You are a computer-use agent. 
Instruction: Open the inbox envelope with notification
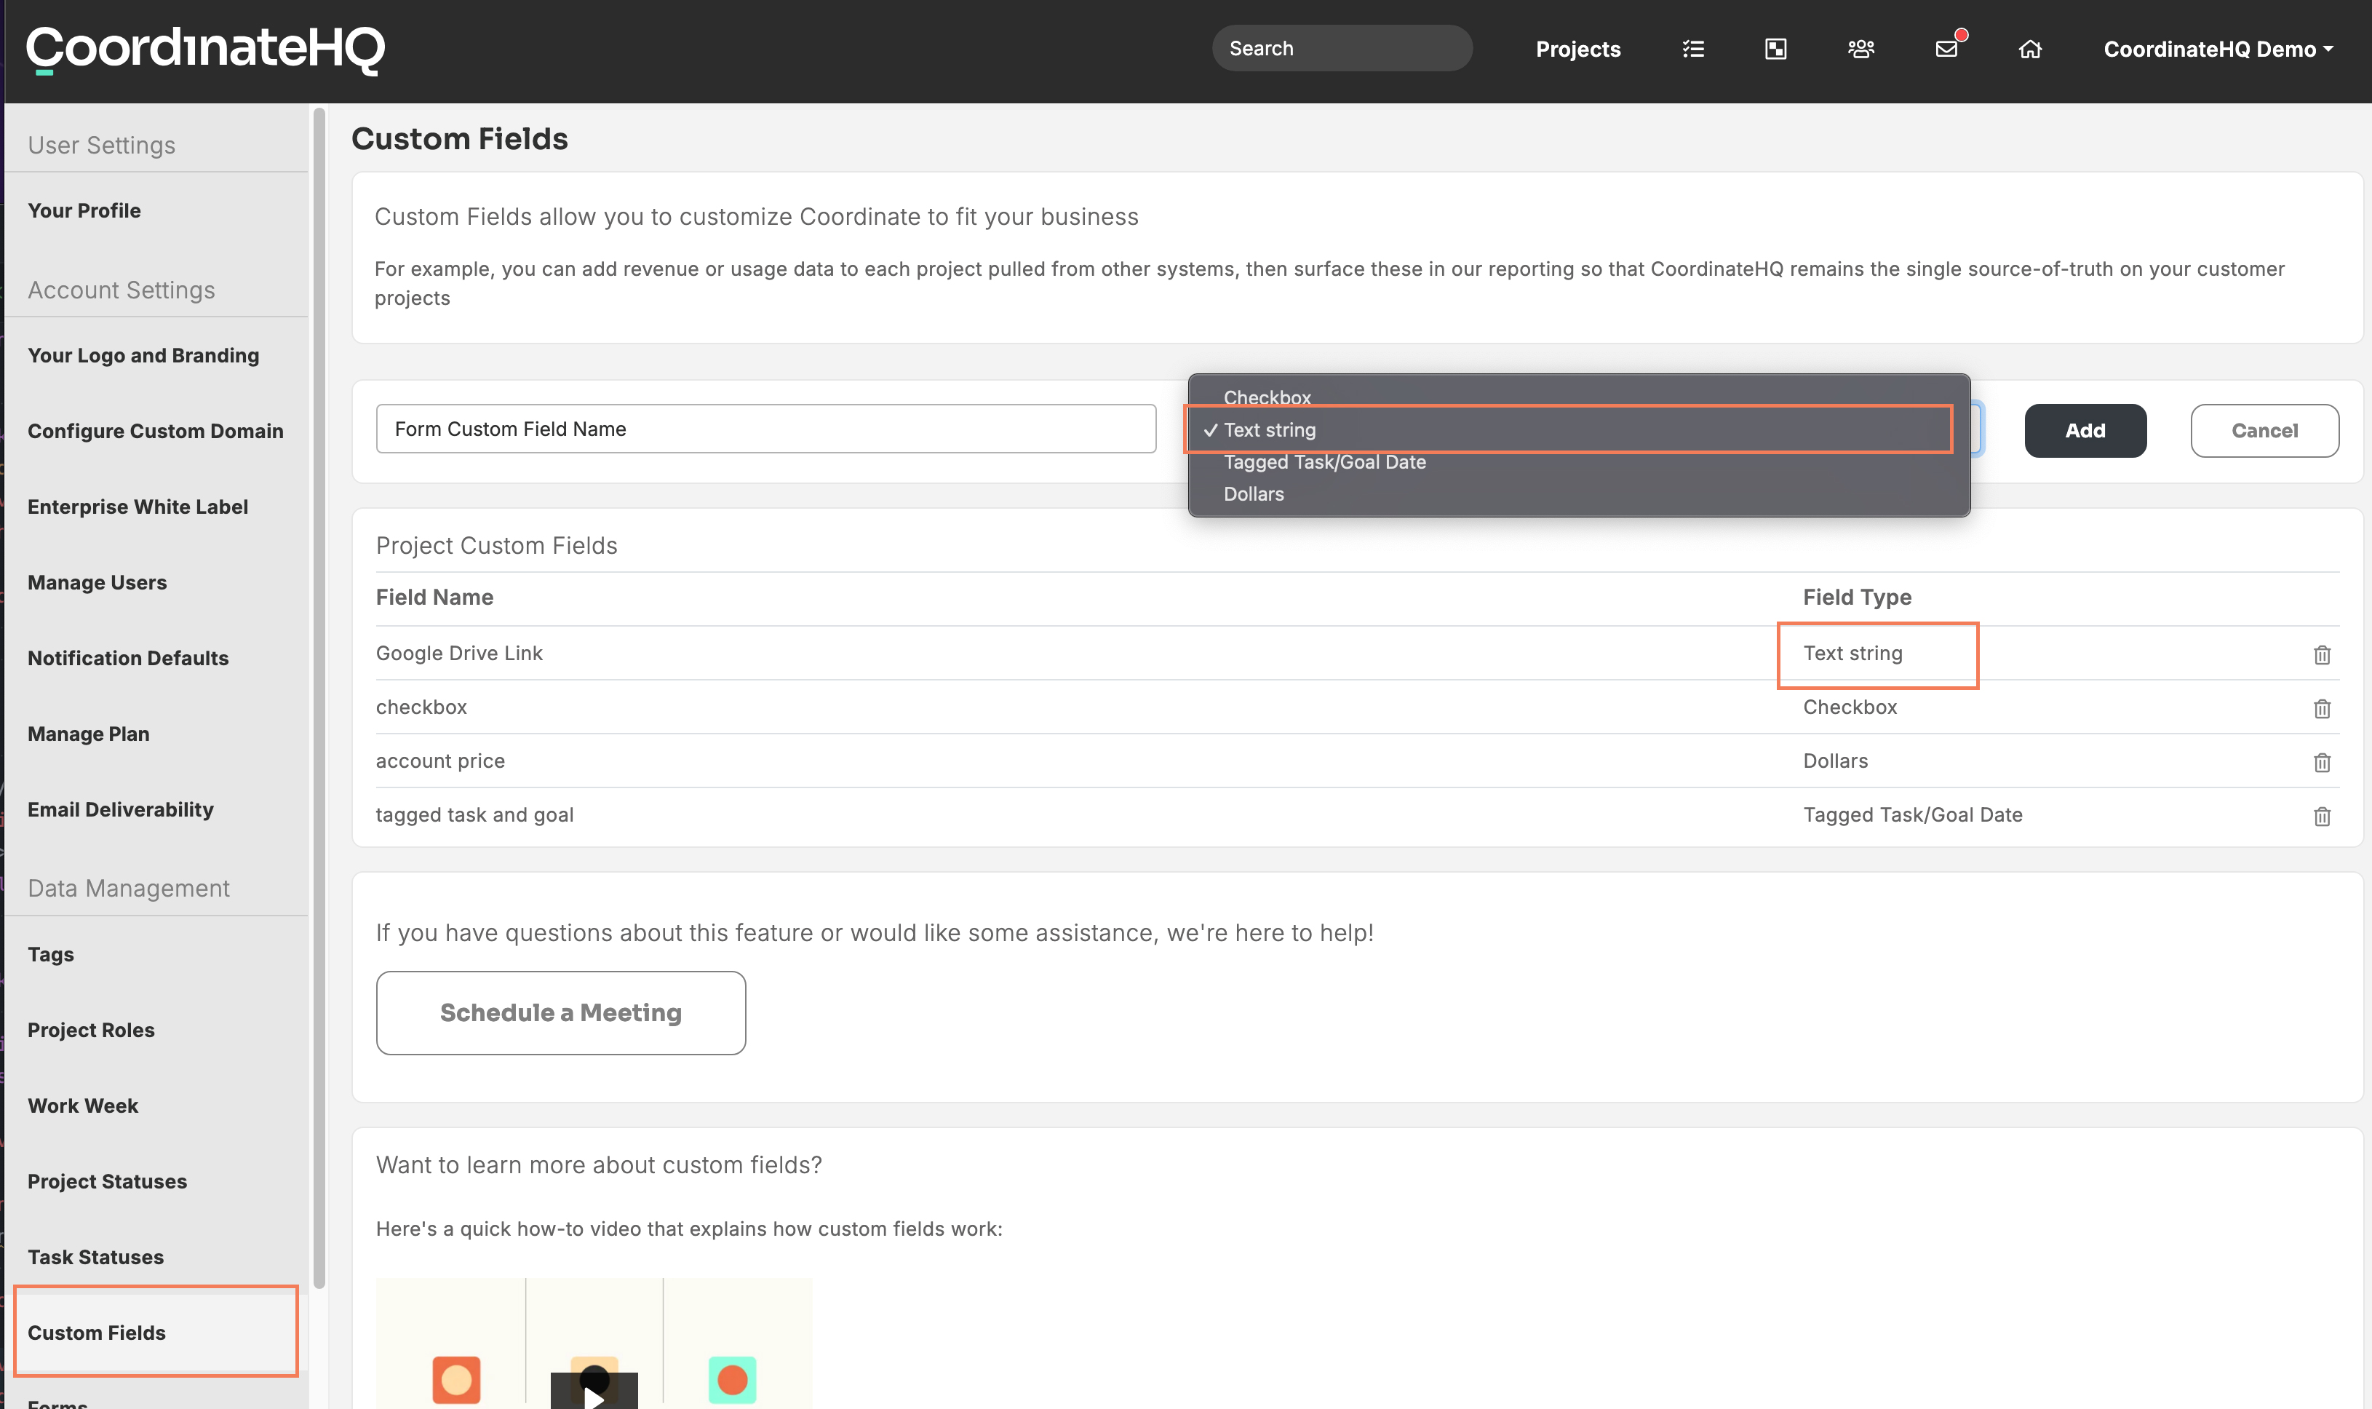(1947, 49)
